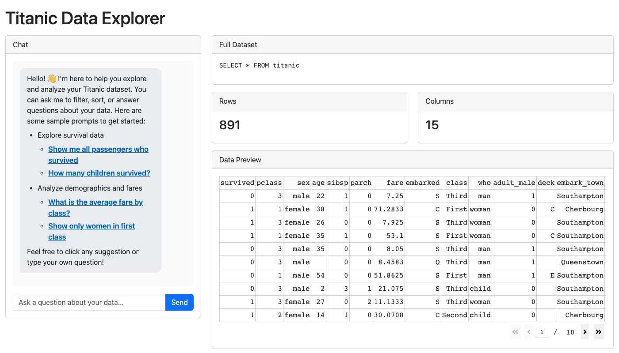619x353 pixels.
Task: Click the Send button in chat
Action: pos(179,302)
